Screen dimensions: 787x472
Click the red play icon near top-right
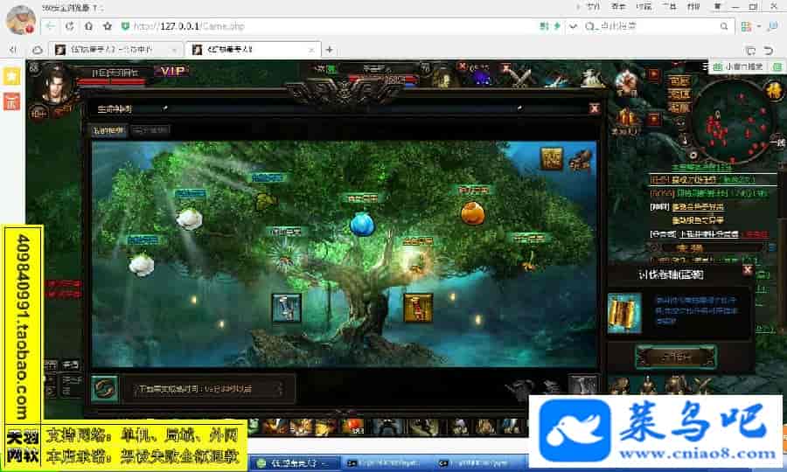(x=654, y=75)
